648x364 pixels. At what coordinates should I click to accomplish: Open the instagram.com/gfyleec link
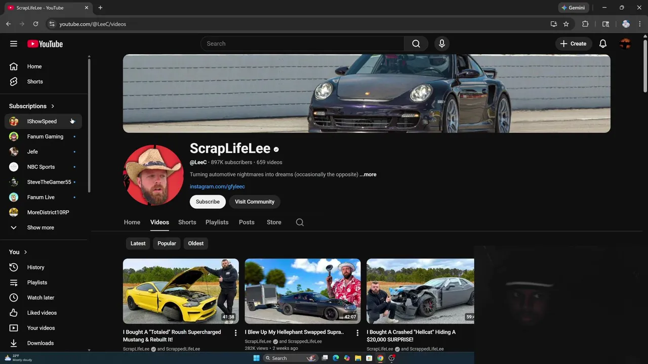click(x=217, y=187)
